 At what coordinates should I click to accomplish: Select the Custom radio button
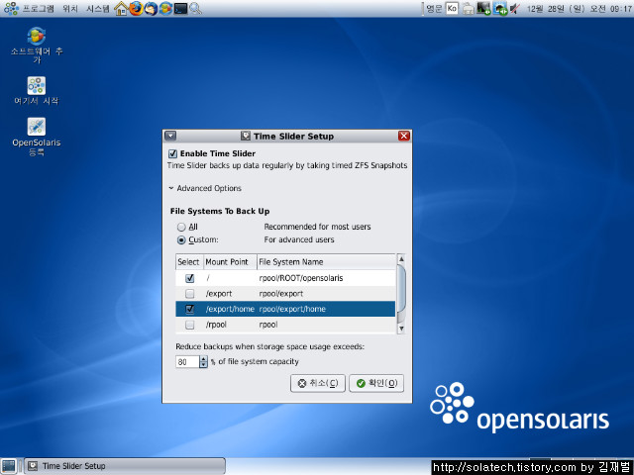click(181, 239)
